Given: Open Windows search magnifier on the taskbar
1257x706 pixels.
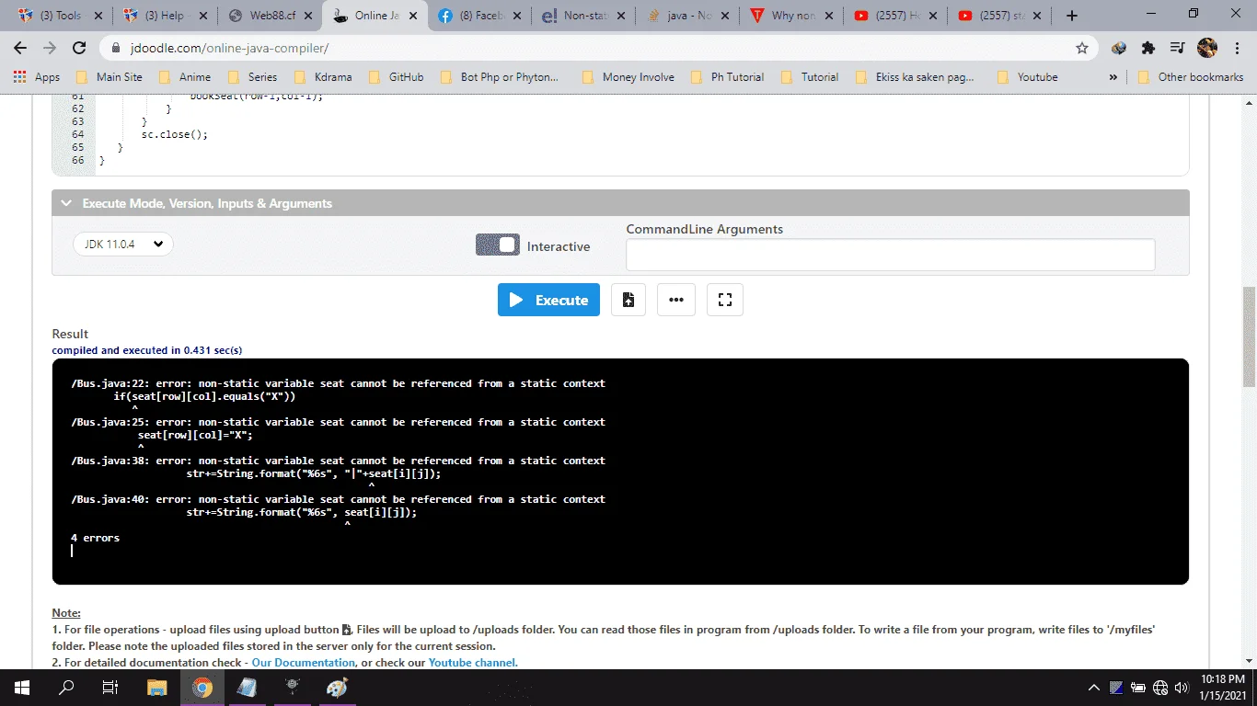Looking at the screenshot, I should pyautogui.click(x=66, y=688).
